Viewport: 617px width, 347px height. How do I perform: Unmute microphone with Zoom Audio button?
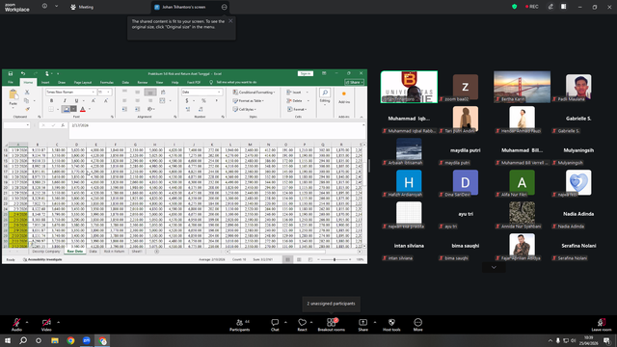(x=16, y=324)
